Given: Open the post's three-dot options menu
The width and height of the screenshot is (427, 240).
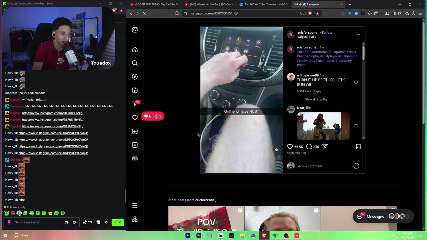Looking at the screenshot, I should (358, 34).
